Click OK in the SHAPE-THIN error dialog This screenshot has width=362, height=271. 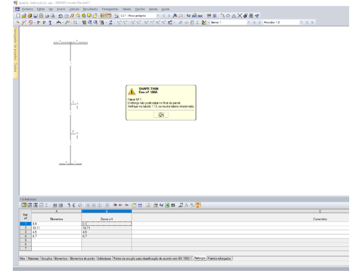(x=161, y=115)
